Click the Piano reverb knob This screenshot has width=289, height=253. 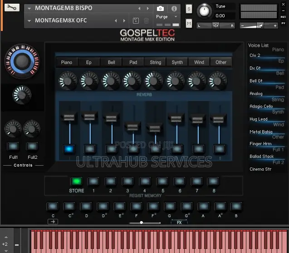68,81
